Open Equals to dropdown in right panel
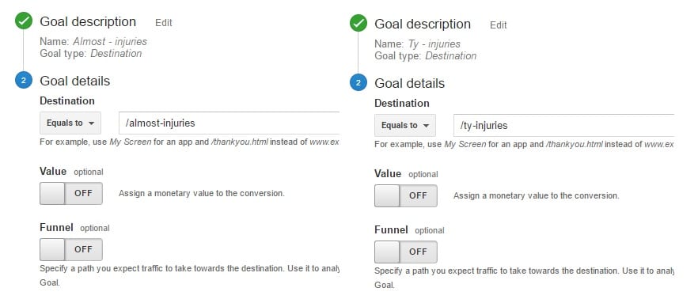 (x=405, y=126)
